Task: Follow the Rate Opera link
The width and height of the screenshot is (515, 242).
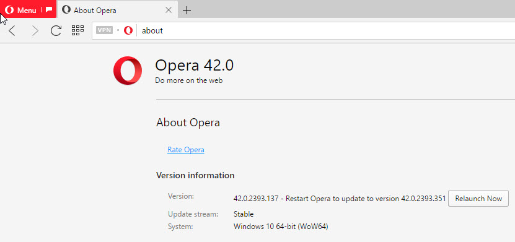Action: pyautogui.click(x=185, y=150)
